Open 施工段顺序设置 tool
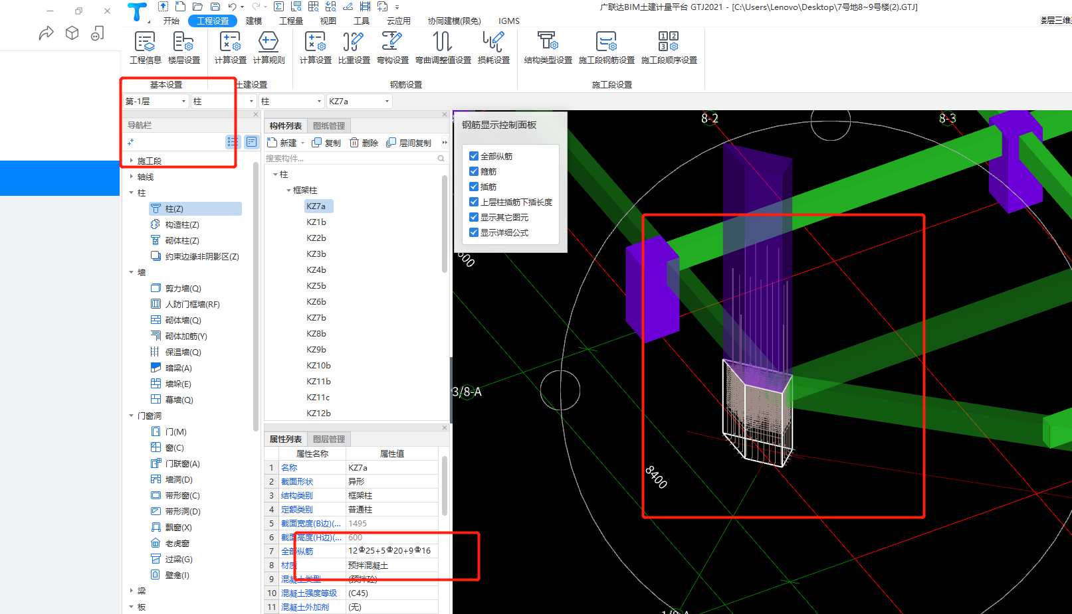The height and width of the screenshot is (614, 1072). (669, 47)
